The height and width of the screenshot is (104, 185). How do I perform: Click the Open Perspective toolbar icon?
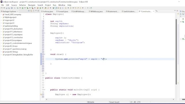91,8
